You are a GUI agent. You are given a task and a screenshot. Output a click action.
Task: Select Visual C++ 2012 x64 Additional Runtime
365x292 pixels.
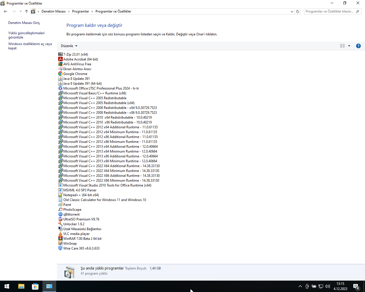pyautogui.click(x=108, y=127)
